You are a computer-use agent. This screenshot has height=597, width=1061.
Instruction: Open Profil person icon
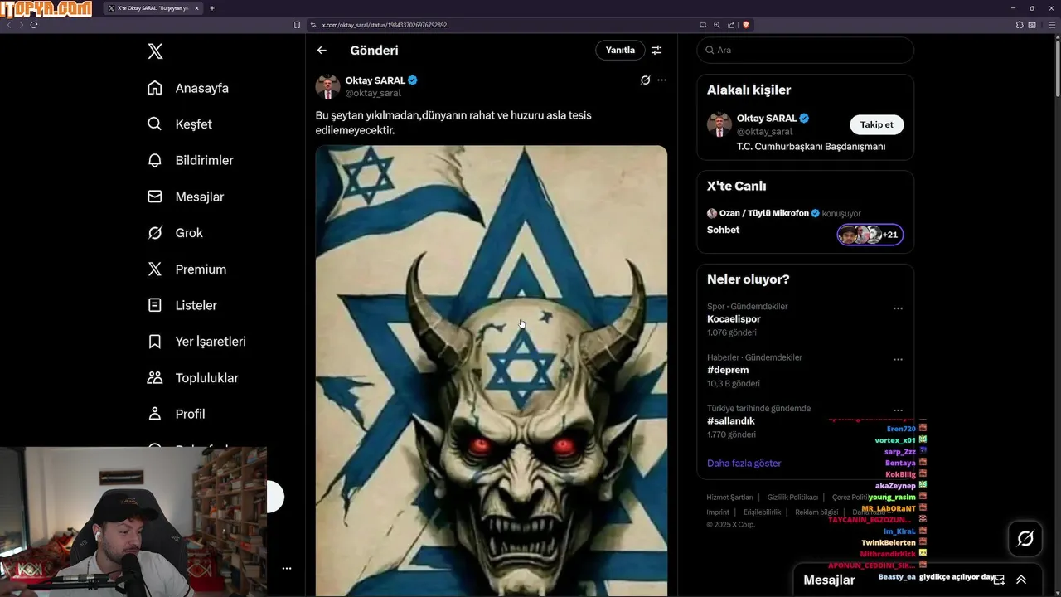coord(155,414)
